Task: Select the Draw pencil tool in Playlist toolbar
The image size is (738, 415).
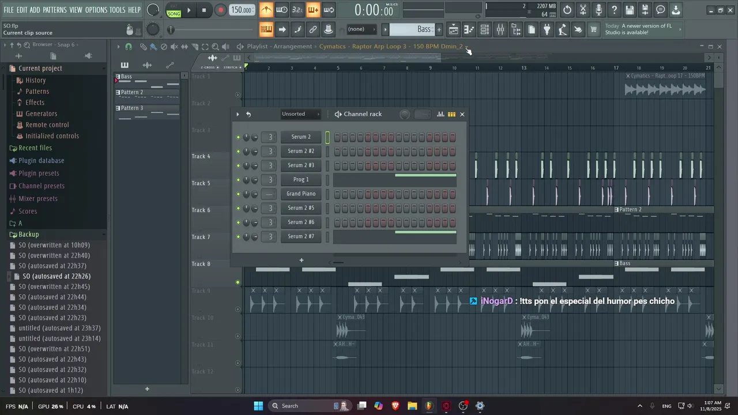Action: click(144, 47)
